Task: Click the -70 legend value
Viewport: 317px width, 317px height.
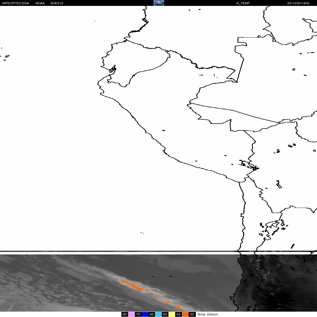Action: [138, 314]
